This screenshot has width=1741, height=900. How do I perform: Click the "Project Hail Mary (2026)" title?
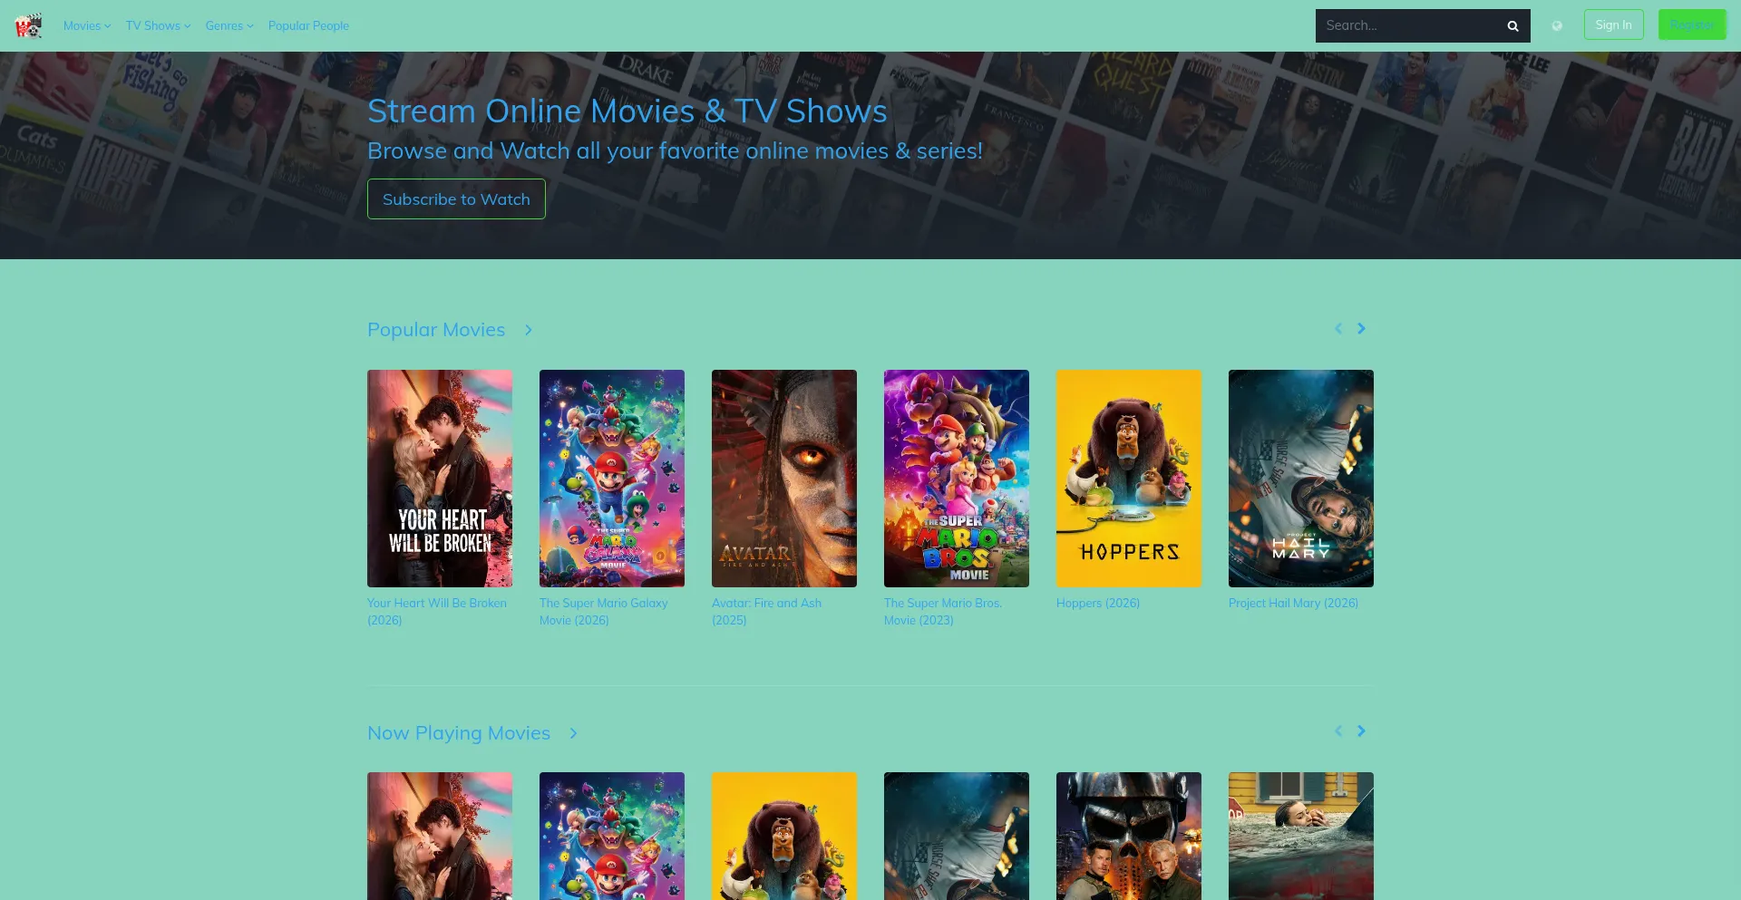1294,603
